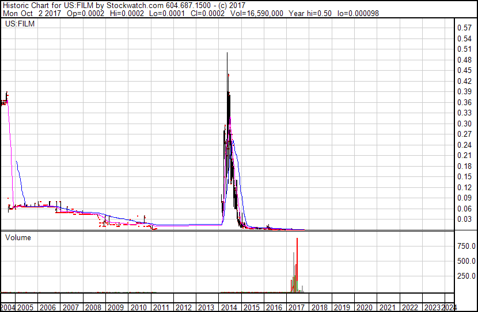Click the Volume panel label
The image size is (478, 312).
coord(18,237)
